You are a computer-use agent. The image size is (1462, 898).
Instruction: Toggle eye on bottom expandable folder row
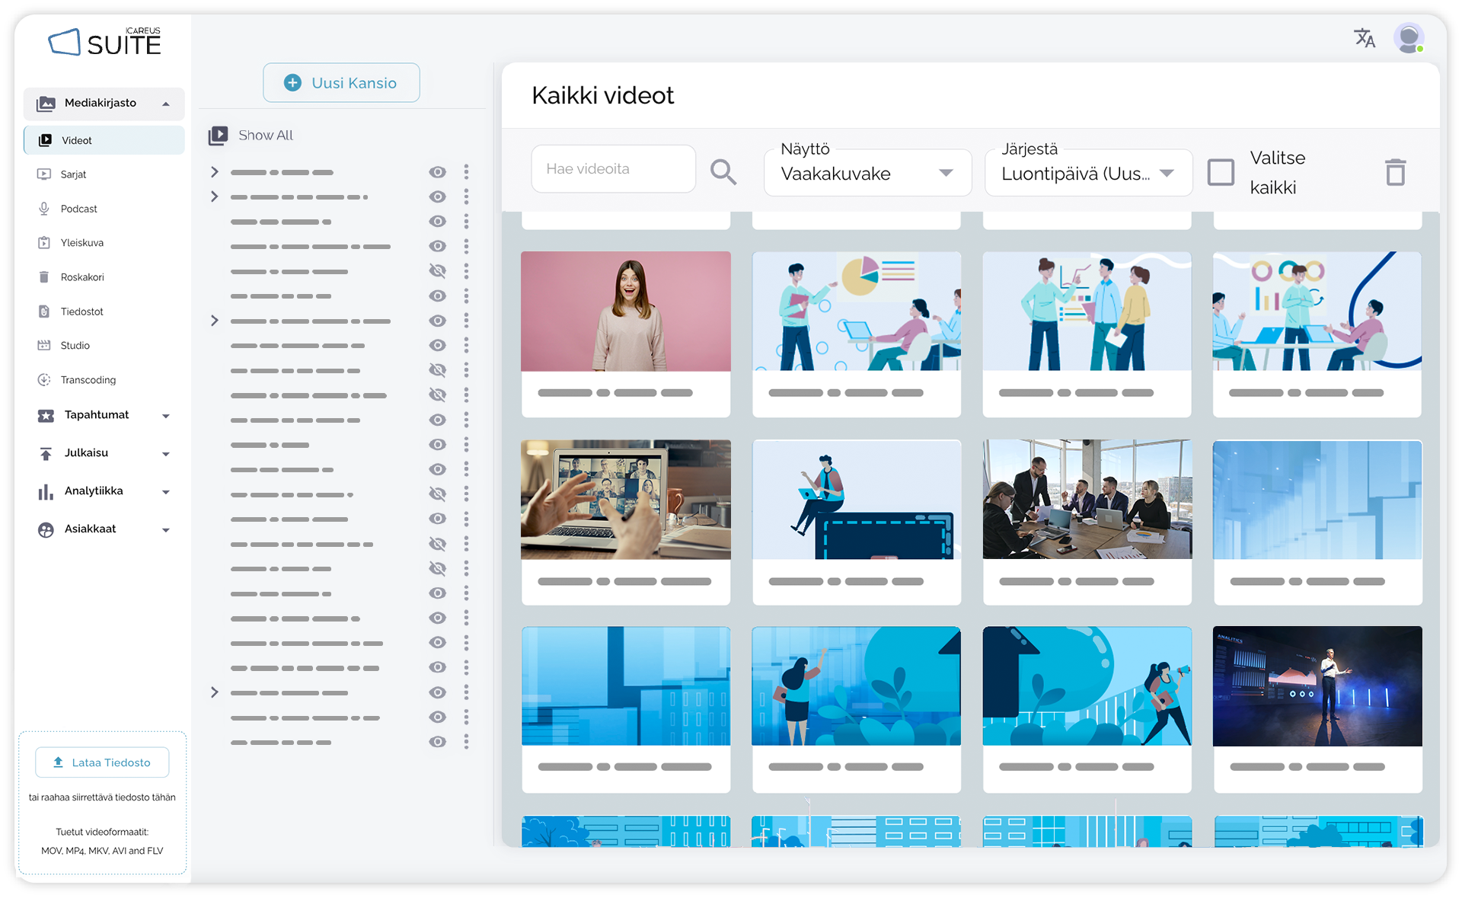click(x=437, y=692)
